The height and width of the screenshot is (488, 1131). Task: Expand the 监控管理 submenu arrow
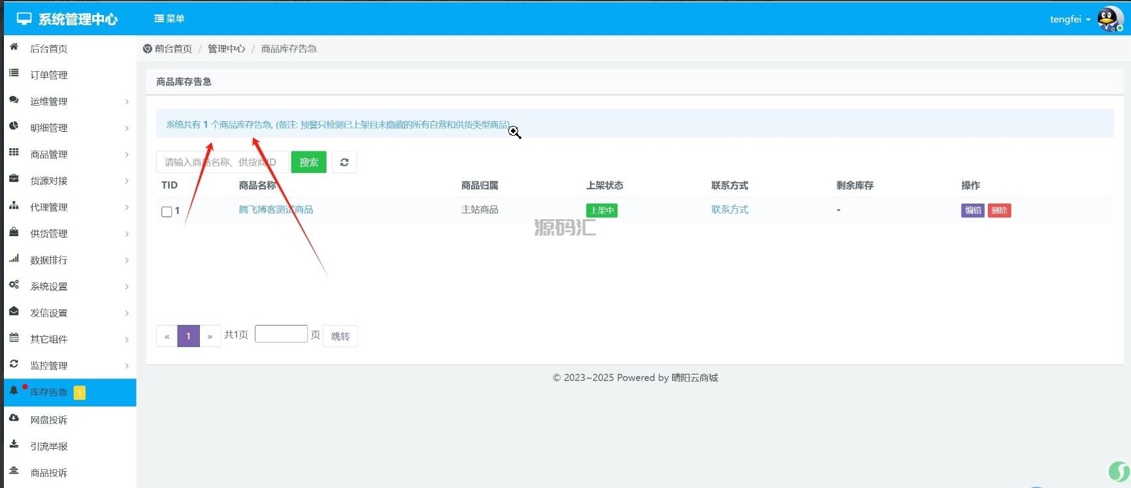pyautogui.click(x=127, y=366)
